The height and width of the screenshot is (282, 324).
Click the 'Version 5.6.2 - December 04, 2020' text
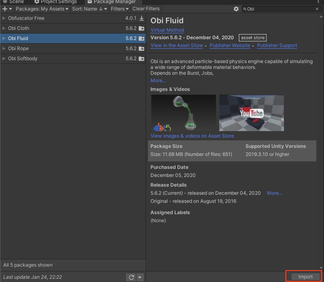coord(192,38)
